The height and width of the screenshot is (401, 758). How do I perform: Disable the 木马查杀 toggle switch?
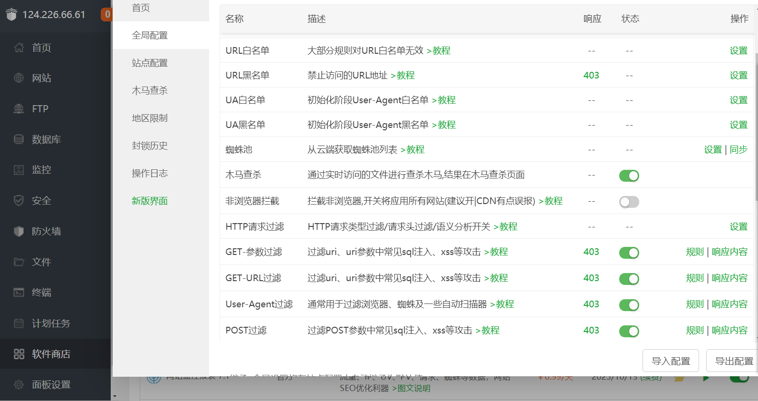[629, 176]
